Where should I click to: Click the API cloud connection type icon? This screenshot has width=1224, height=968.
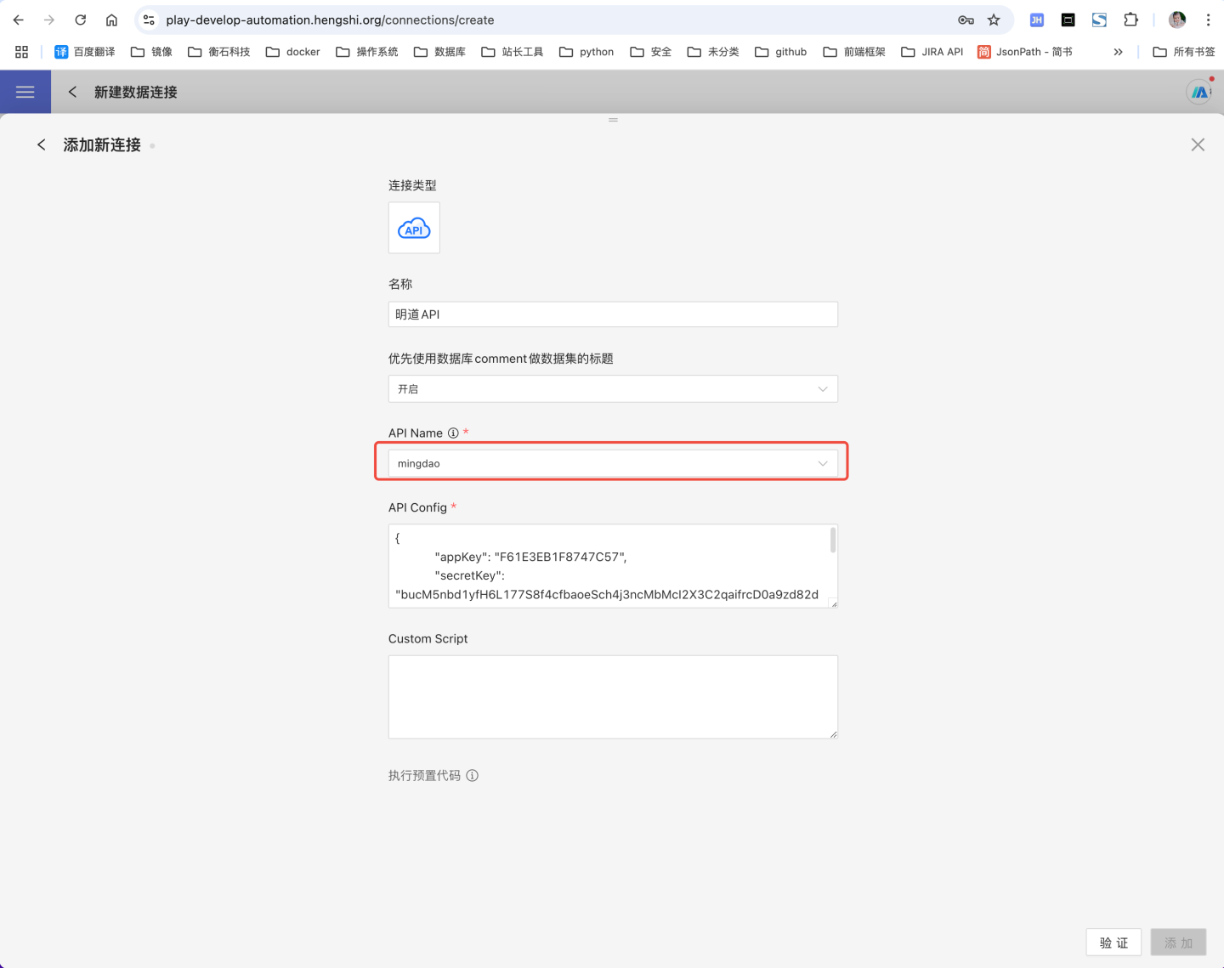[x=414, y=228]
